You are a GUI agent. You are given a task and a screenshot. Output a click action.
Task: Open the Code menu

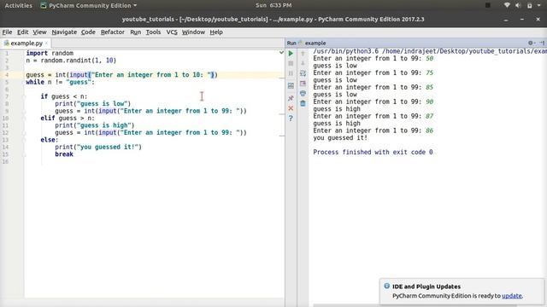88,32
